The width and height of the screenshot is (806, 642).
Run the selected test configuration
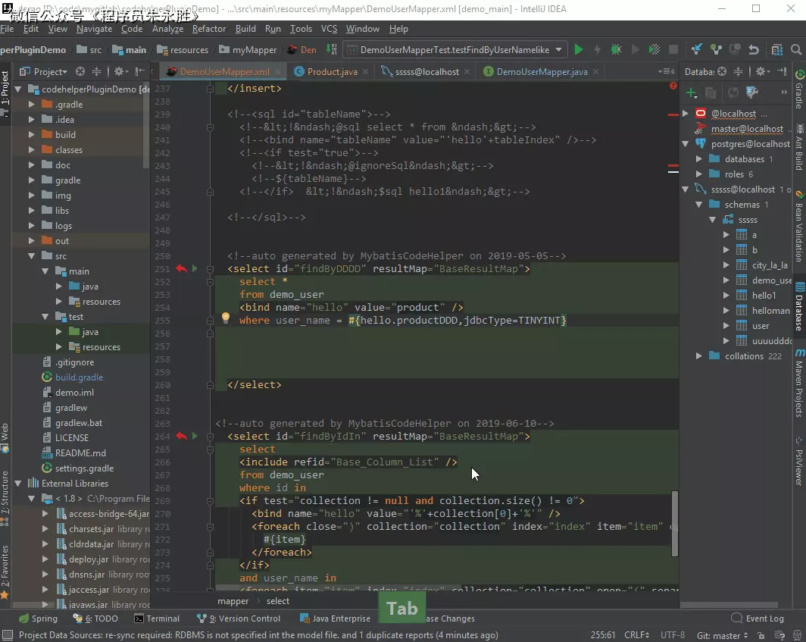[x=579, y=50]
